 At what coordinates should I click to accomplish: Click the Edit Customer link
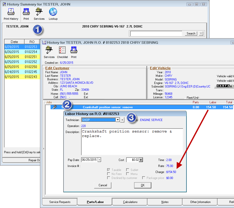coord(57,68)
